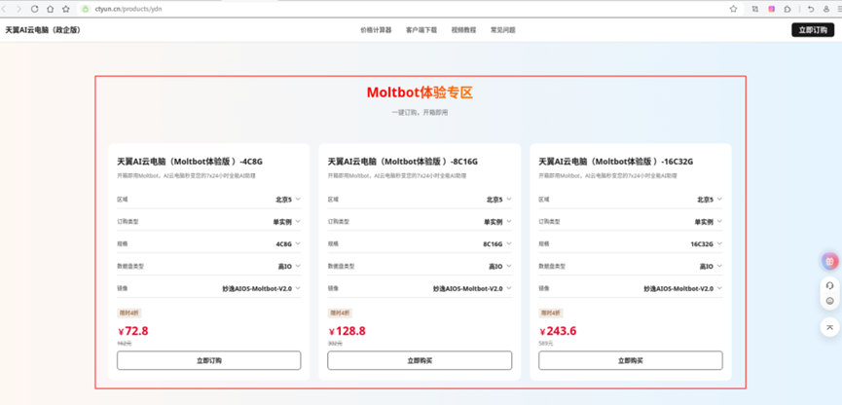Open the browser hamburger menu
Viewport: 842px width, 405px height.
(x=839, y=9)
